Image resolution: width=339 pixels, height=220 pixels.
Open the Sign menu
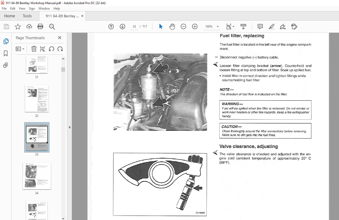pyautogui.click(x=32, y=9)
